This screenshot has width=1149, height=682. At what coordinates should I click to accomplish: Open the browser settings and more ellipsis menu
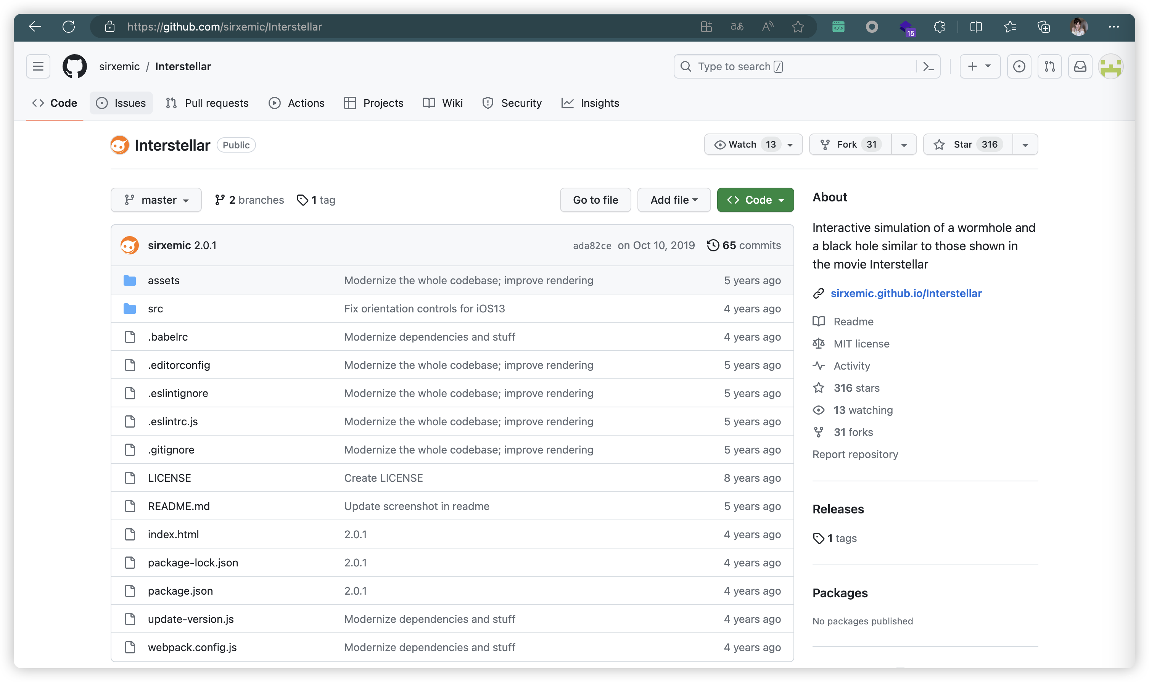pos(1114,27)
